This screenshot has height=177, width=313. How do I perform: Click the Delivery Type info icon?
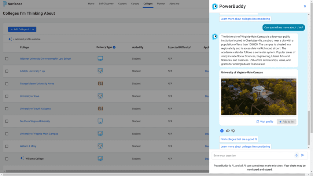[114, 47]
